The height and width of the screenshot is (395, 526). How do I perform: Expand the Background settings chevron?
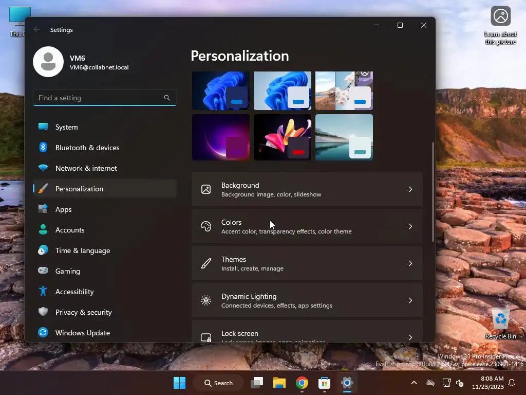coord(410,189)
